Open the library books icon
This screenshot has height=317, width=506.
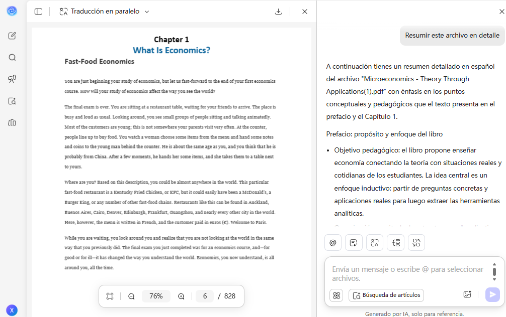tap(12, 122)
